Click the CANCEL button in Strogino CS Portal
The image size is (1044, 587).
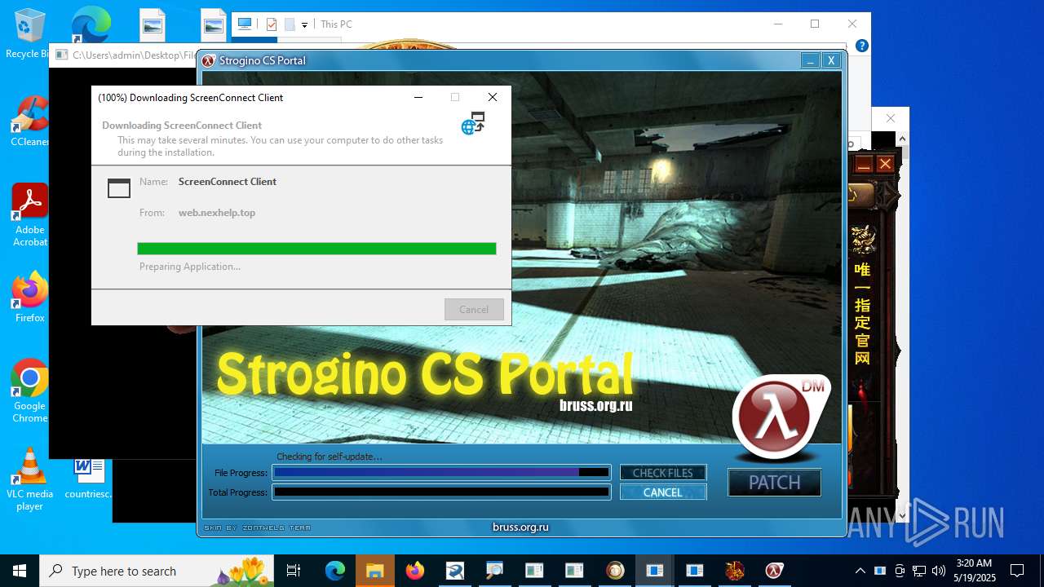coord(662,492)
